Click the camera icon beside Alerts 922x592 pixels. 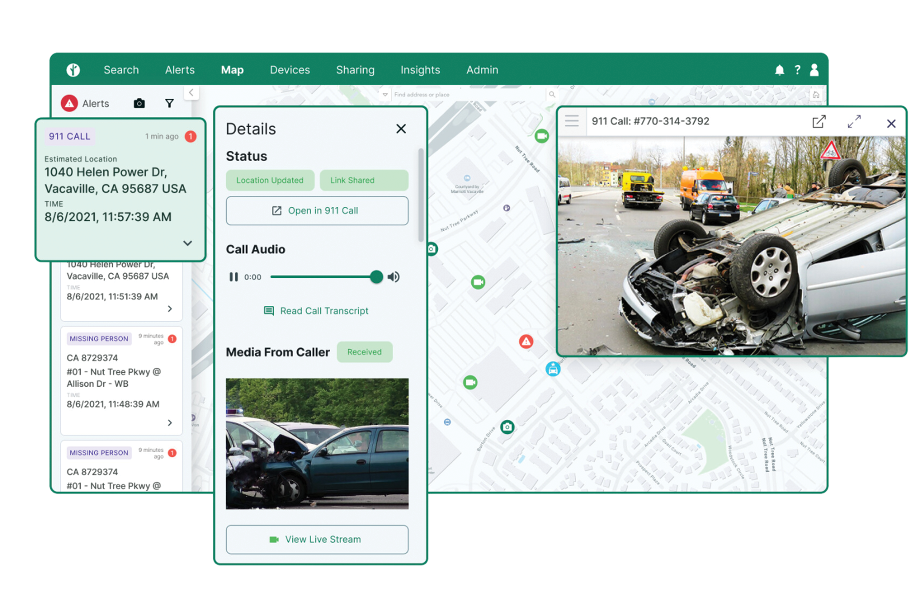click(139, 104)
